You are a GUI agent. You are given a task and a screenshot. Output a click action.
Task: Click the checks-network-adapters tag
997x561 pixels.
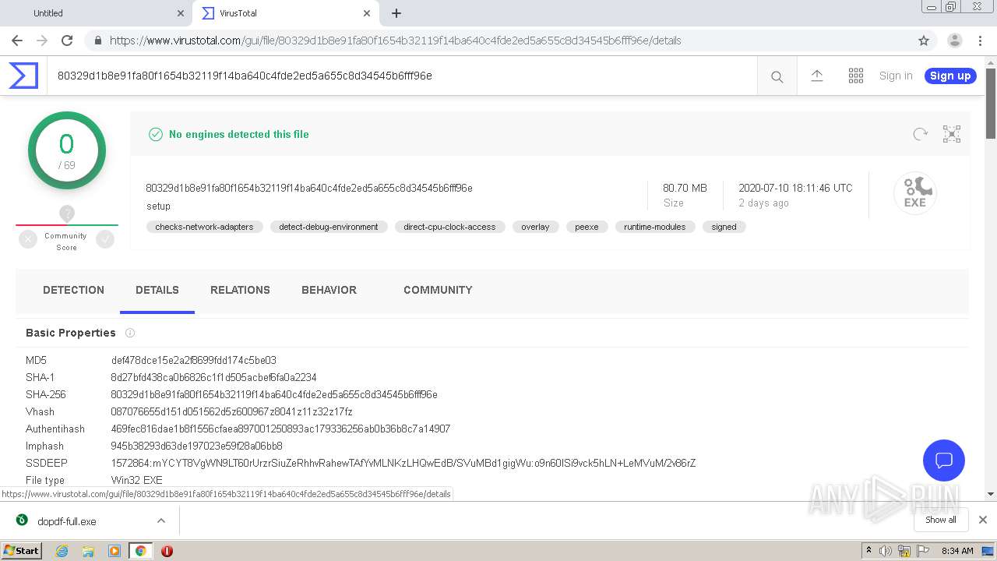pyautogui.click(x=204, y=227)
